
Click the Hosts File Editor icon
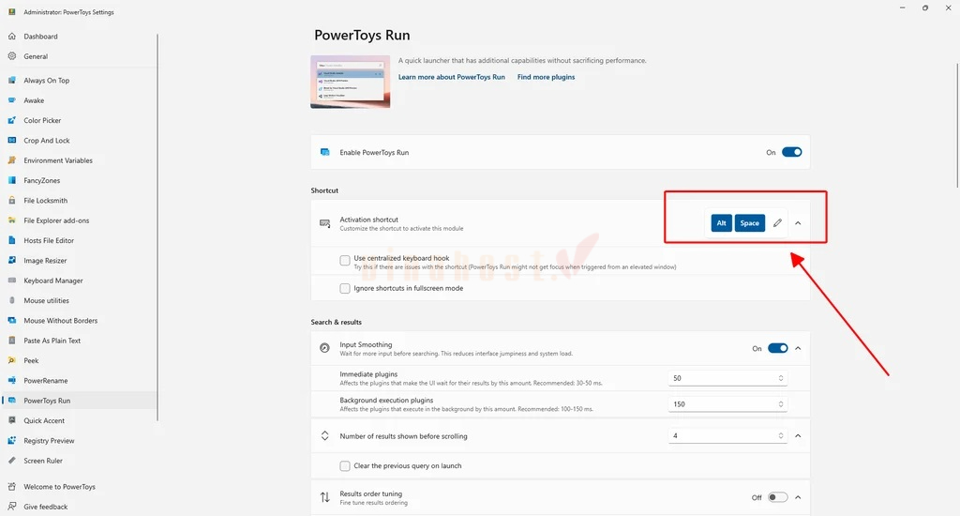pyautogui.click(x=11, y=241)
